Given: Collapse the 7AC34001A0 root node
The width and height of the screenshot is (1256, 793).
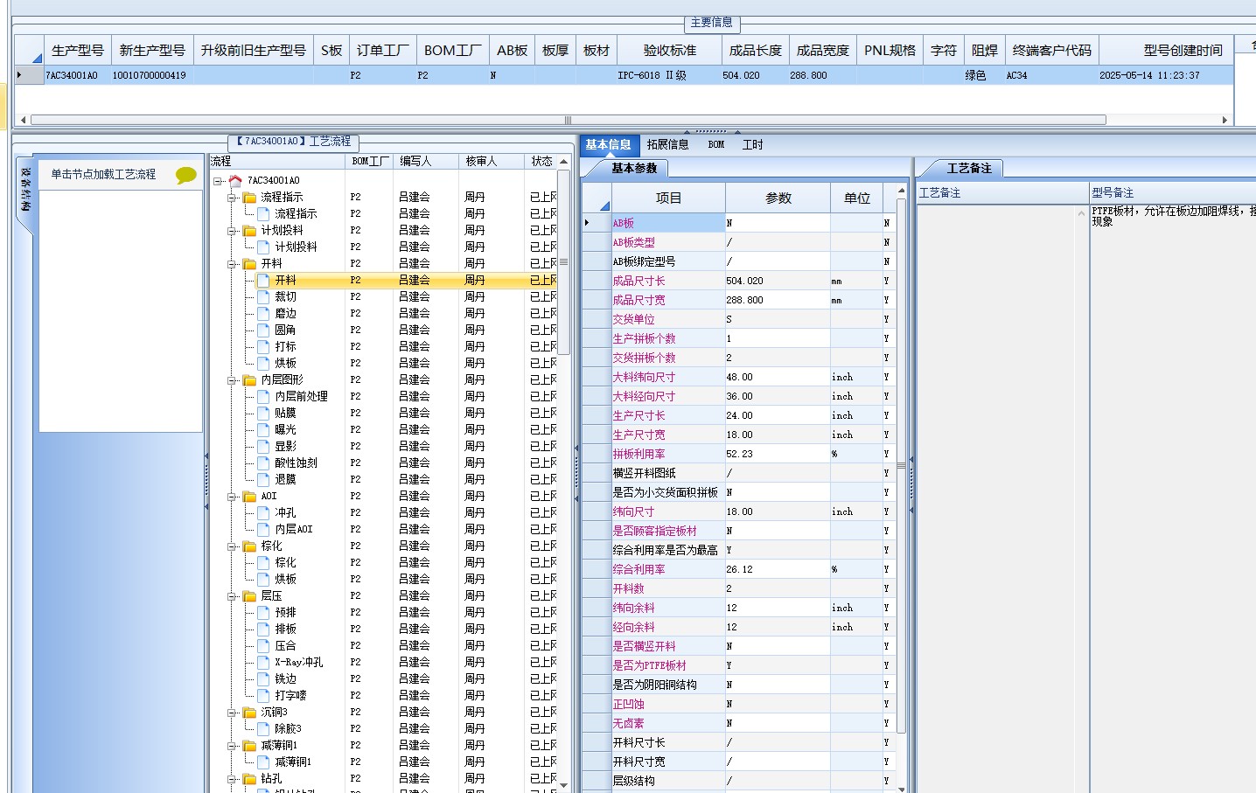Looking at the screenshot, I should [x=218, y=181].
